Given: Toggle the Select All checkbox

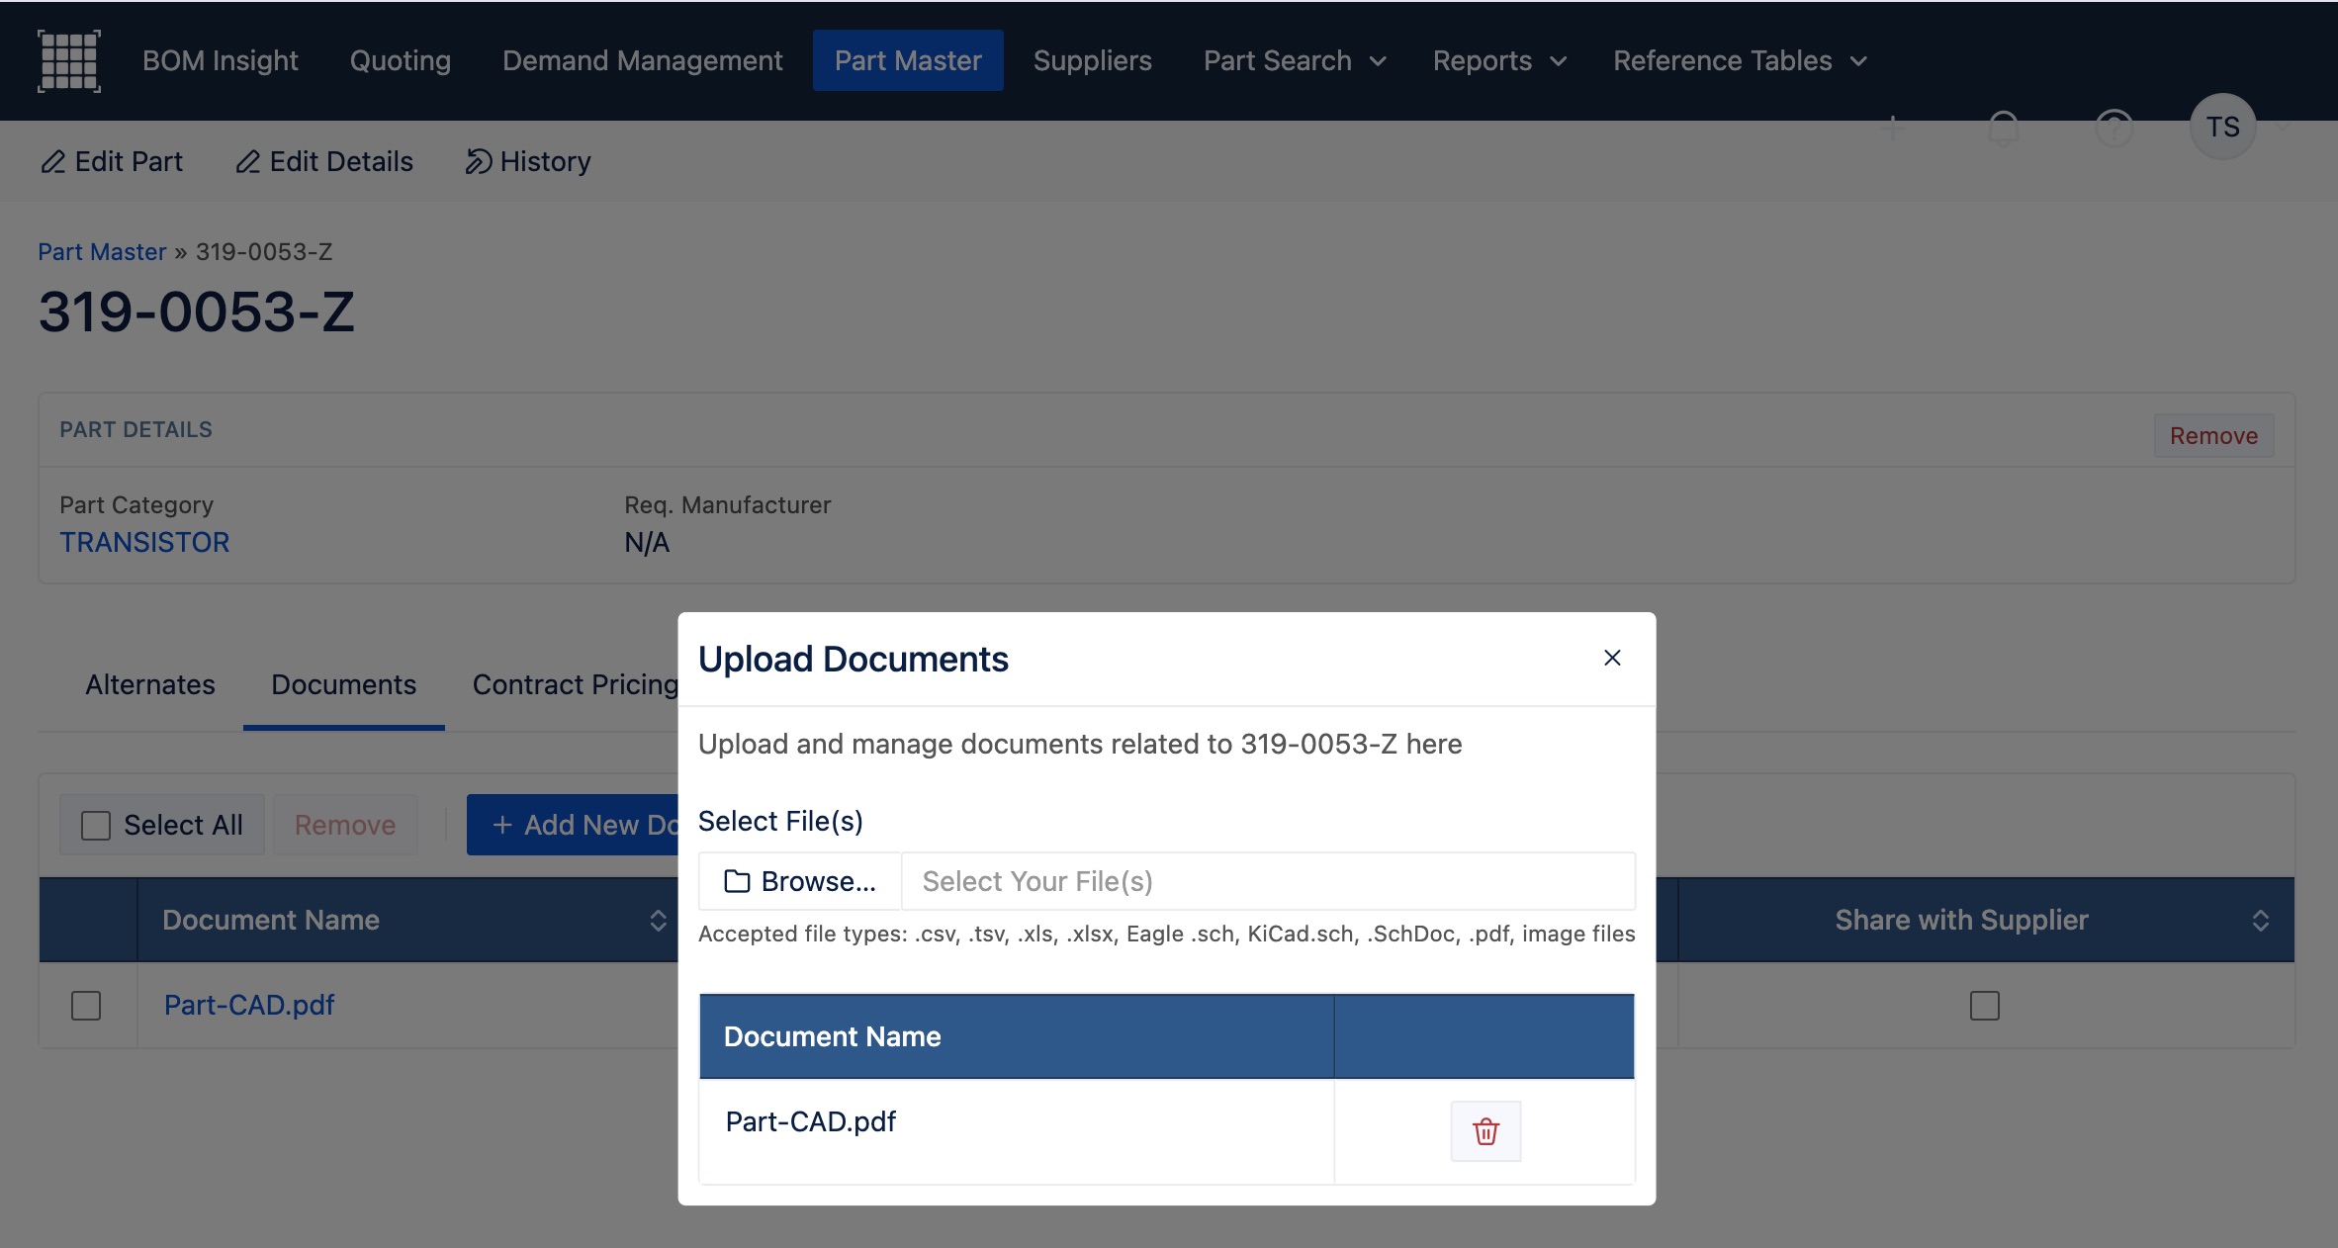Looking at the screenshot, I should click(96, 825).
